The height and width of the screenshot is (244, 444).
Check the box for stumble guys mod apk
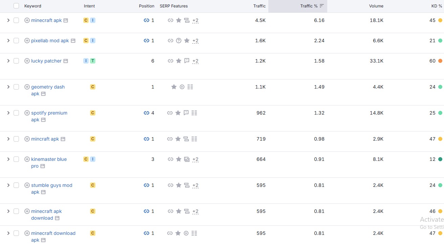point(16,185)
